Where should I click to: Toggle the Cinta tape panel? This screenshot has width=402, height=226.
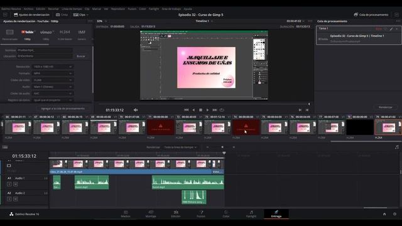coord(62,15)
